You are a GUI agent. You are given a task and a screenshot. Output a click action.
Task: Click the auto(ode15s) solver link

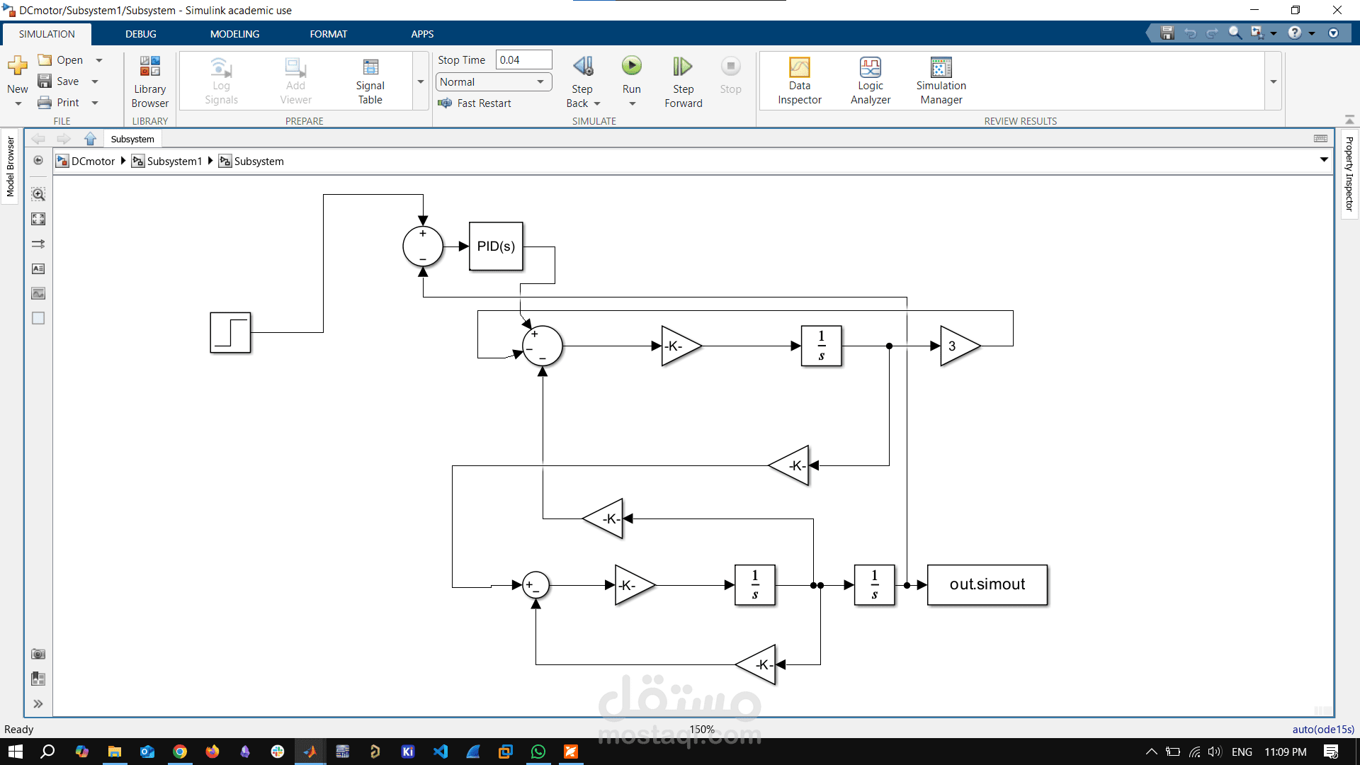click(1323, 729)
